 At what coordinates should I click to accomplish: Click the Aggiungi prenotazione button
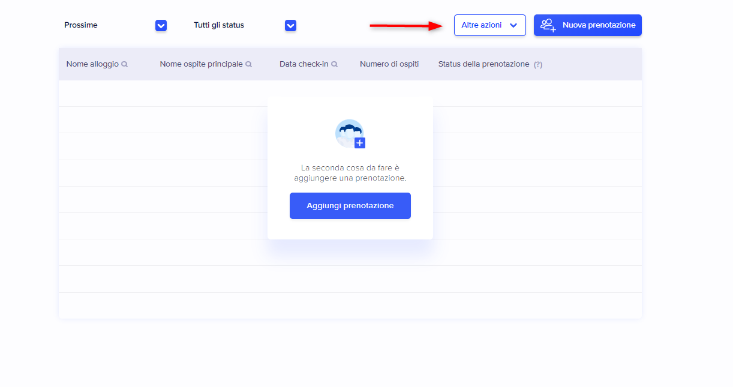(x=350, y=206)
